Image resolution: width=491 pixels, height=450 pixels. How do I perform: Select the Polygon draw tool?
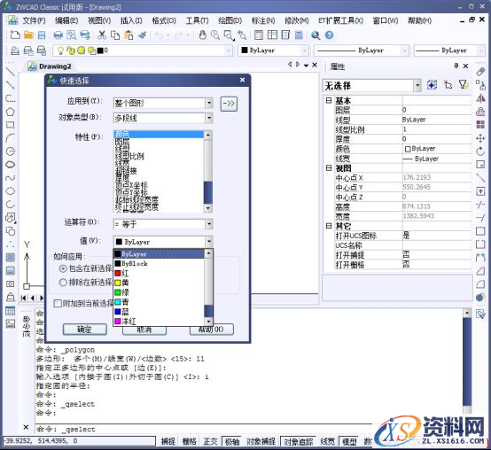11,112
